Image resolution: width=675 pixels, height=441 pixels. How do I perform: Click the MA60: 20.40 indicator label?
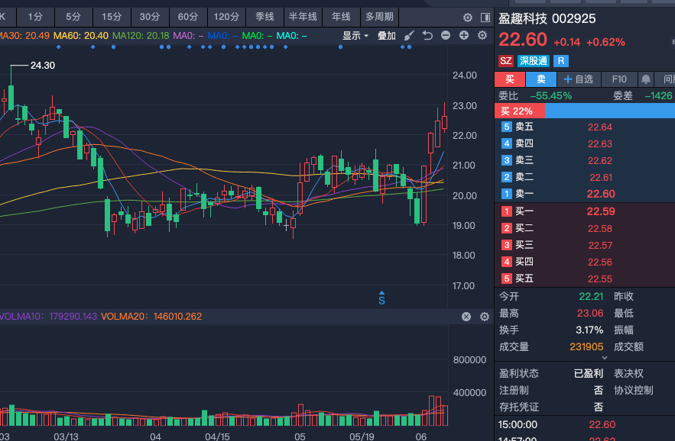point(81,36)
